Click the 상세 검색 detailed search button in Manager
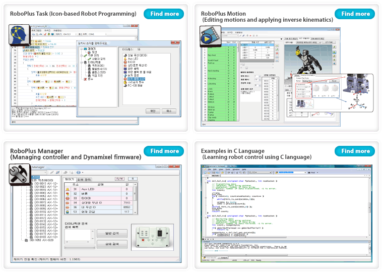 [x=112, y=244]
